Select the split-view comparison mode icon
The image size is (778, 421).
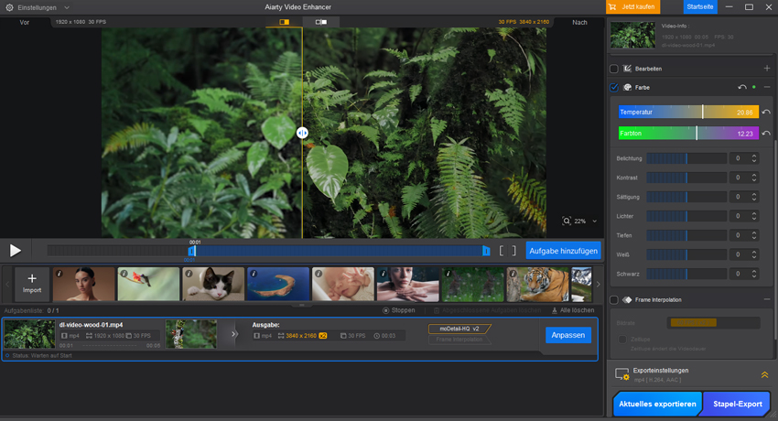(285, 22)
